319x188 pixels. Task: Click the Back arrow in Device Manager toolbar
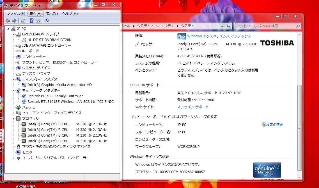(8, 21)
